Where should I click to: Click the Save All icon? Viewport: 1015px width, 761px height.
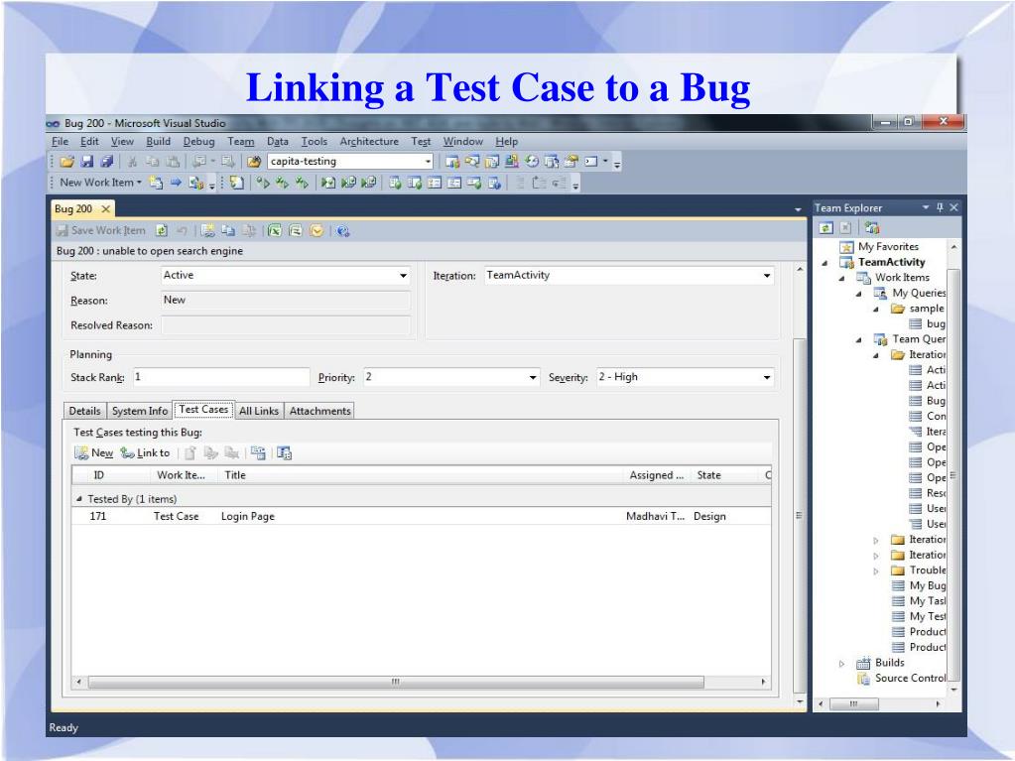tap(107, 162)
